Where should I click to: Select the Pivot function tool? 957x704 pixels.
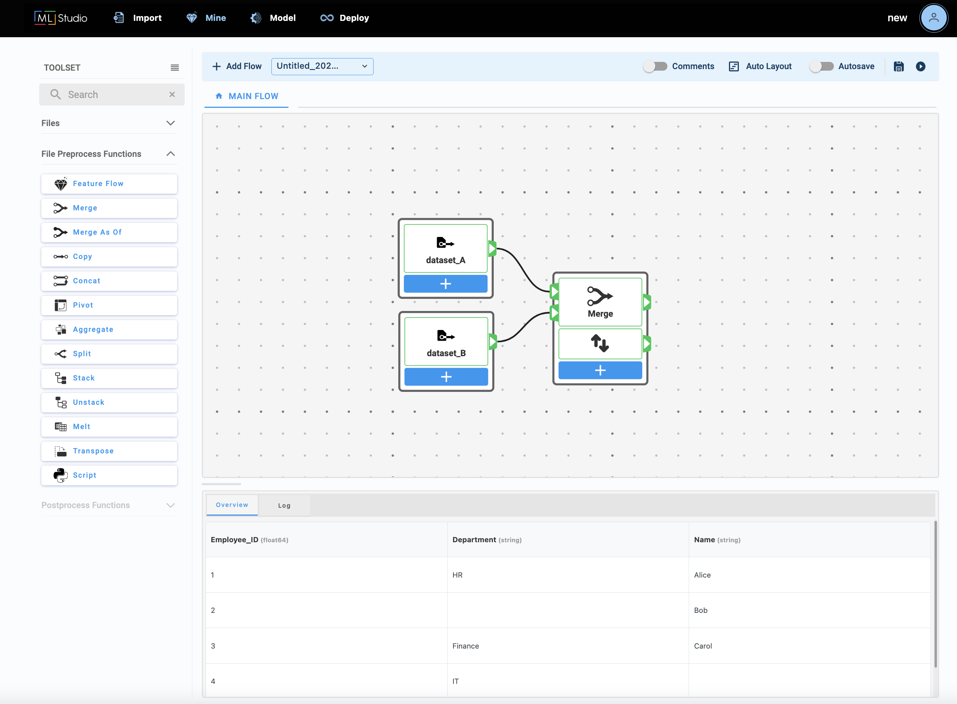109,305
